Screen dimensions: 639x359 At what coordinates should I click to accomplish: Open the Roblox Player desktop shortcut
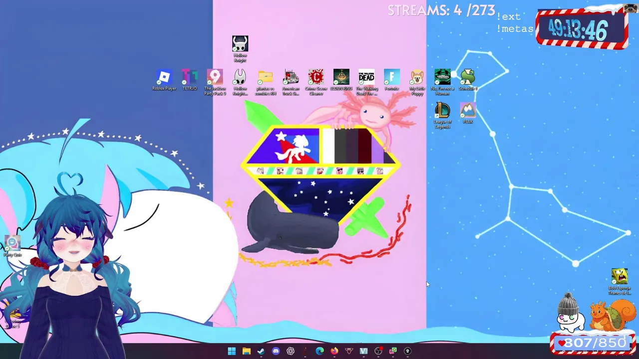point(164,80)
